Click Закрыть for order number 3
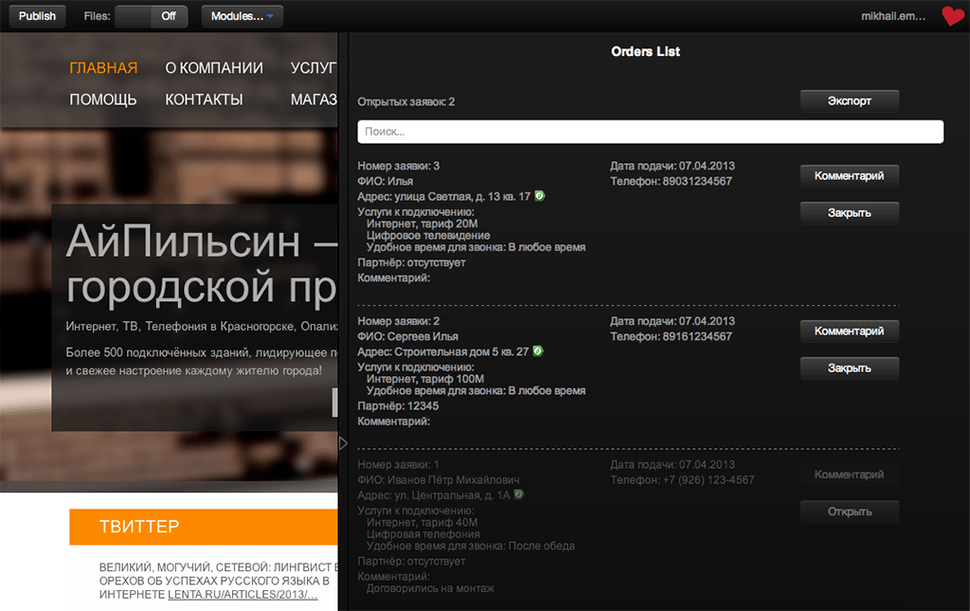This screenshot has height=611, width=970. tap(850, 213)
